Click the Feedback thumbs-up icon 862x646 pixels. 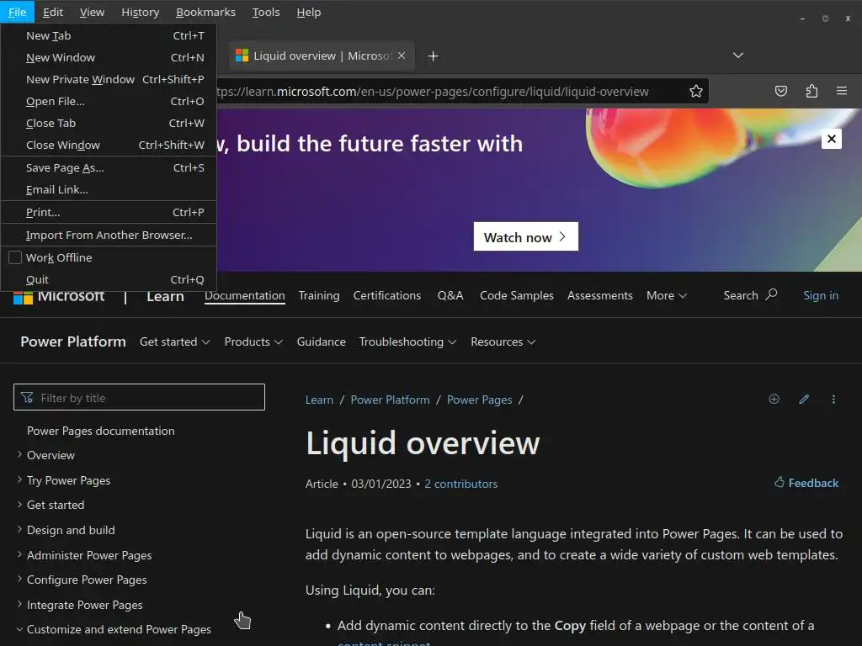point(779,482)
